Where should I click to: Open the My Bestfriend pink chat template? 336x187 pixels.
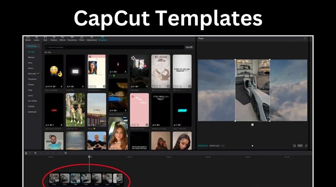pos(97,72)
